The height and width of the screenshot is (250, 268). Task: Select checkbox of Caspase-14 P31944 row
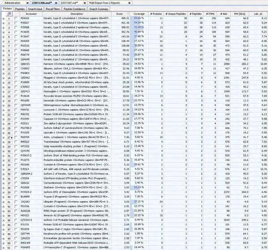16,119
